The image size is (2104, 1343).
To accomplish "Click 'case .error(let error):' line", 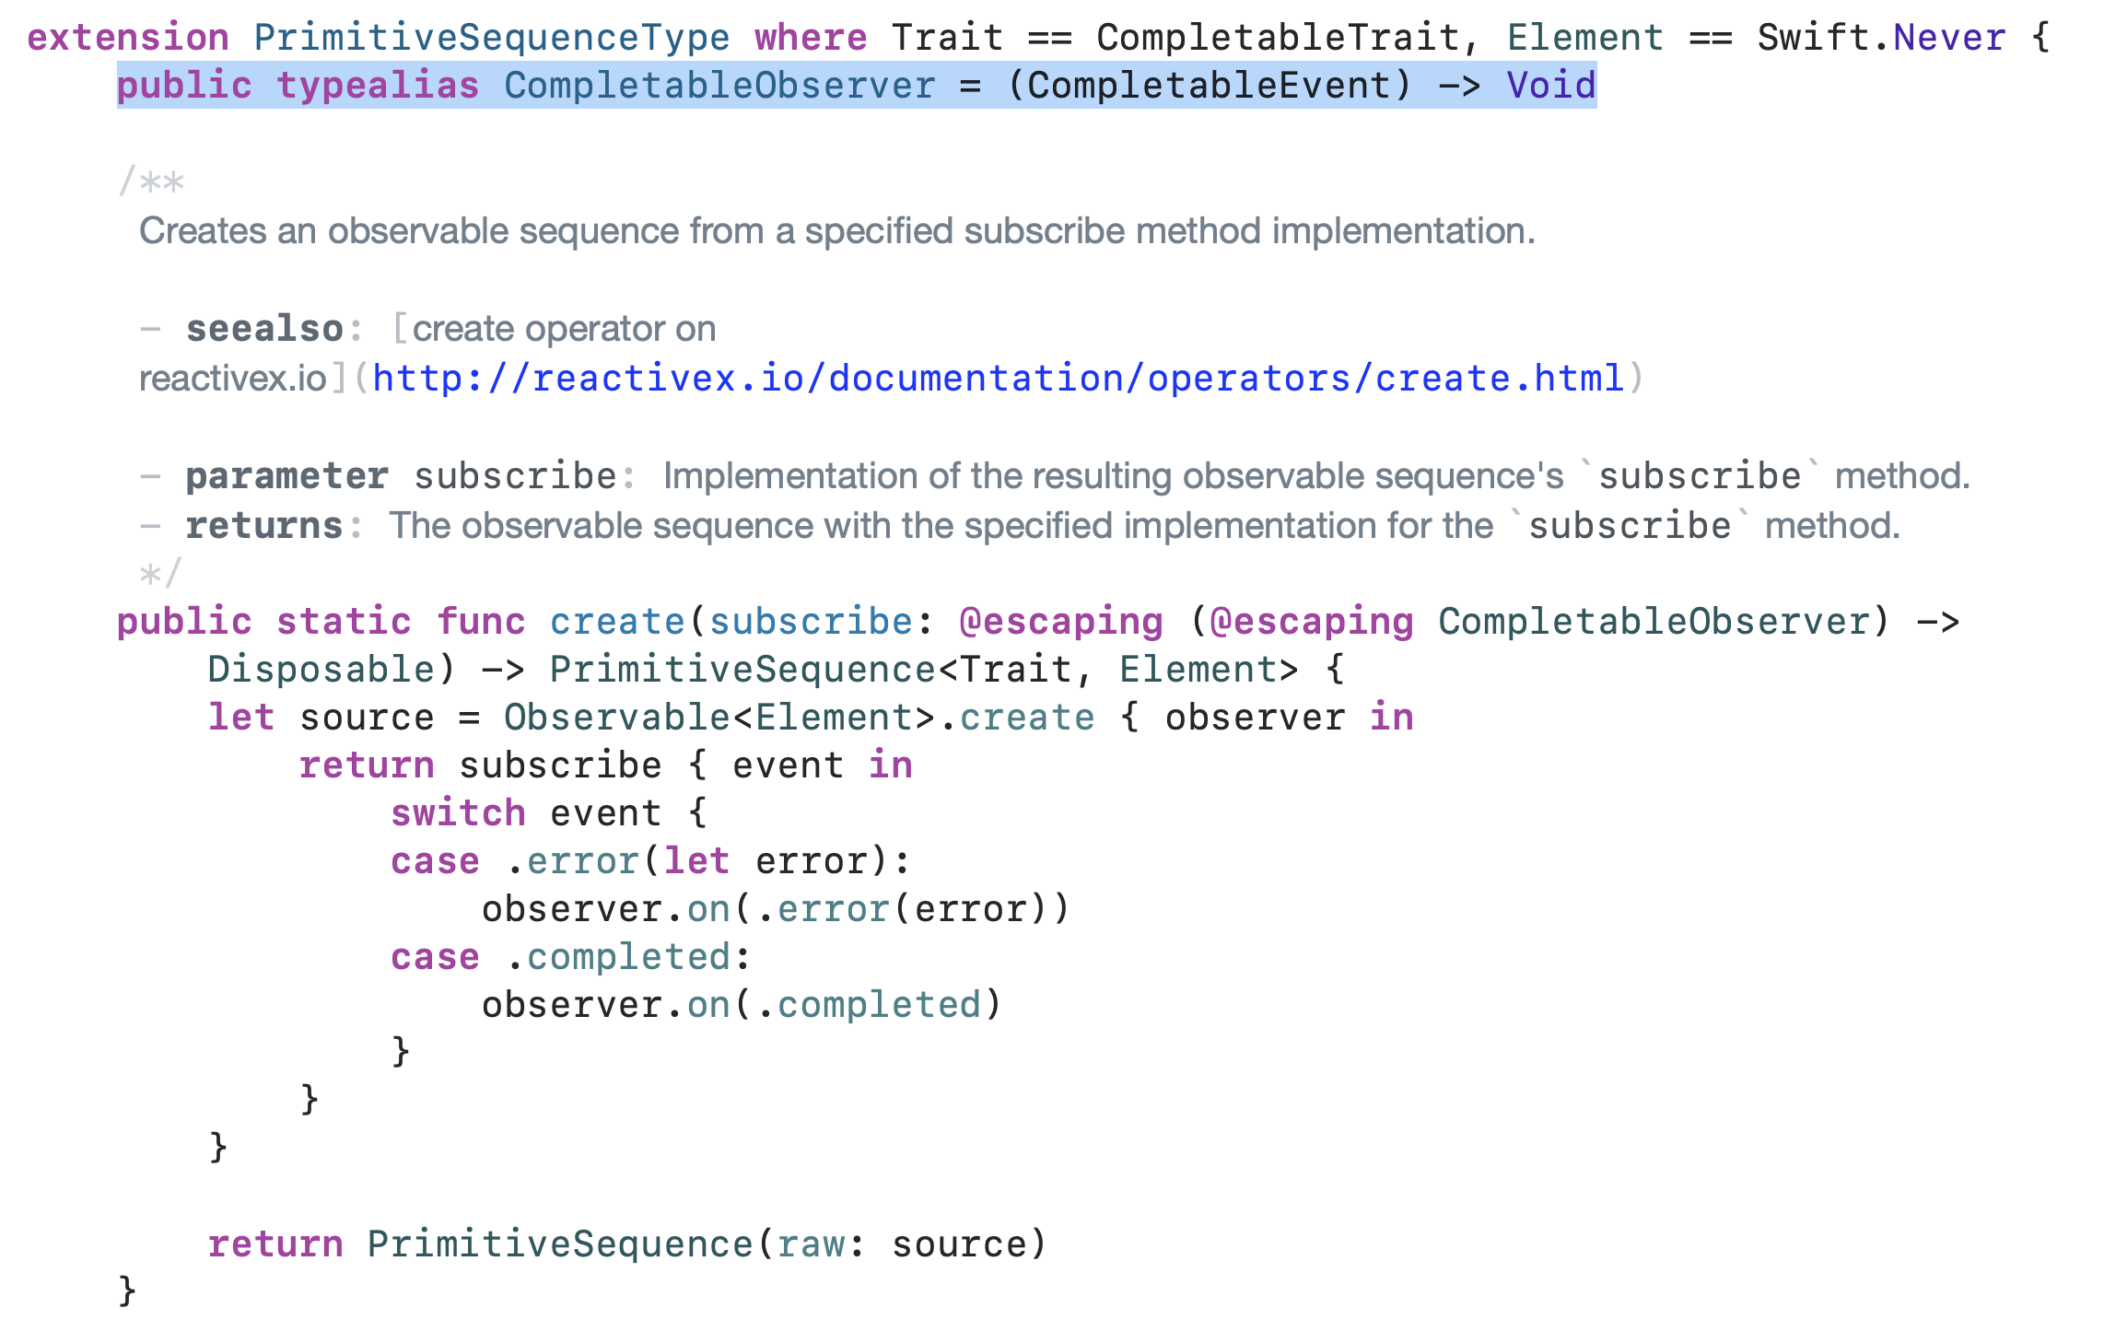I will pos(649,861).
